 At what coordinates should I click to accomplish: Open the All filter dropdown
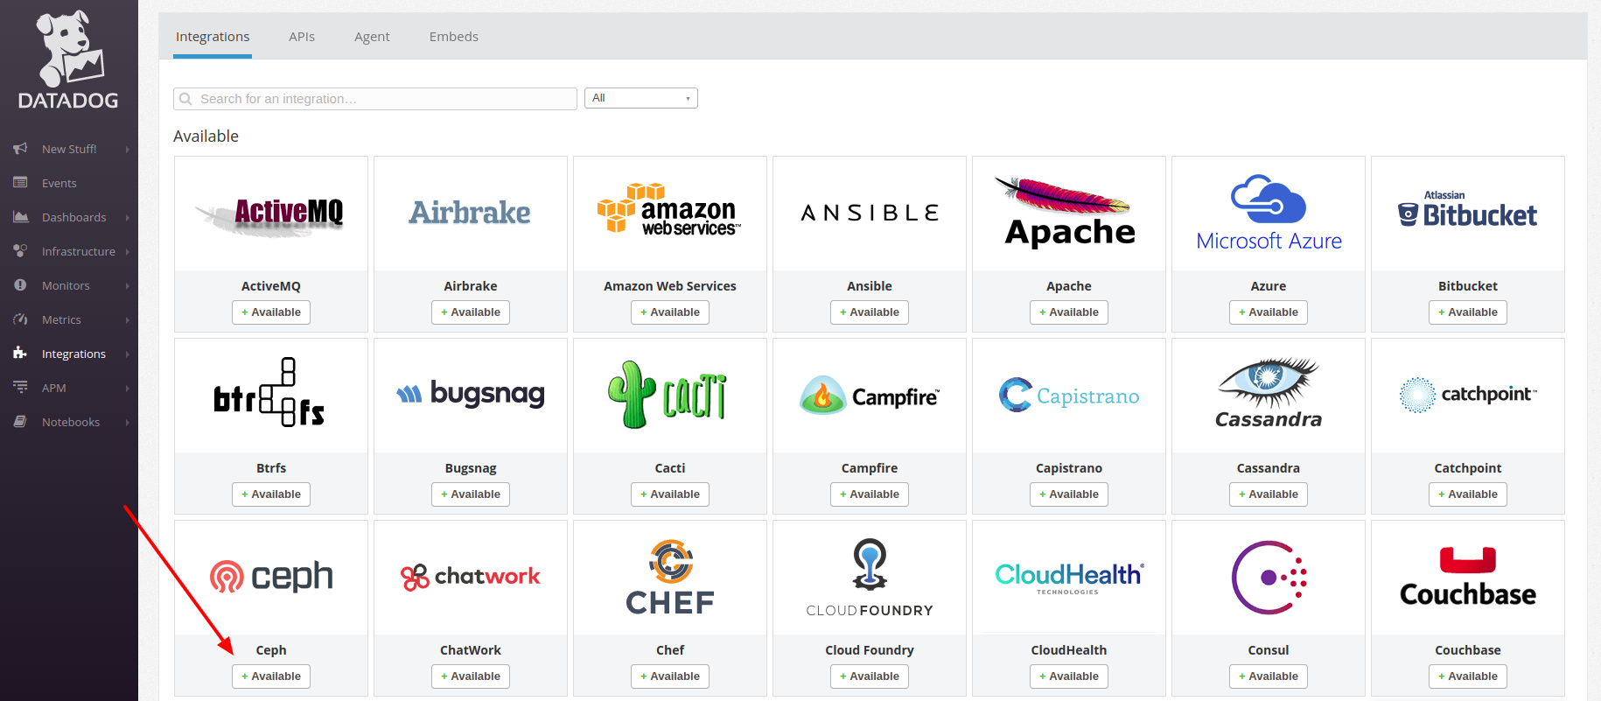[x=641, y=98]
